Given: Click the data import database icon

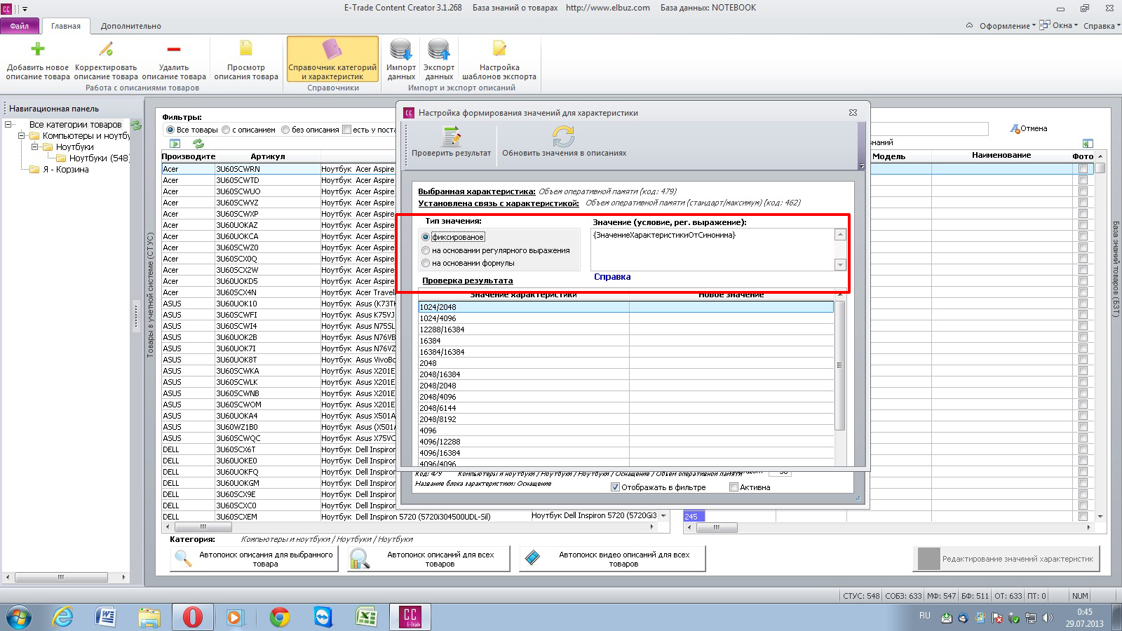Looking at the screenshot, I should pos(401,50).
